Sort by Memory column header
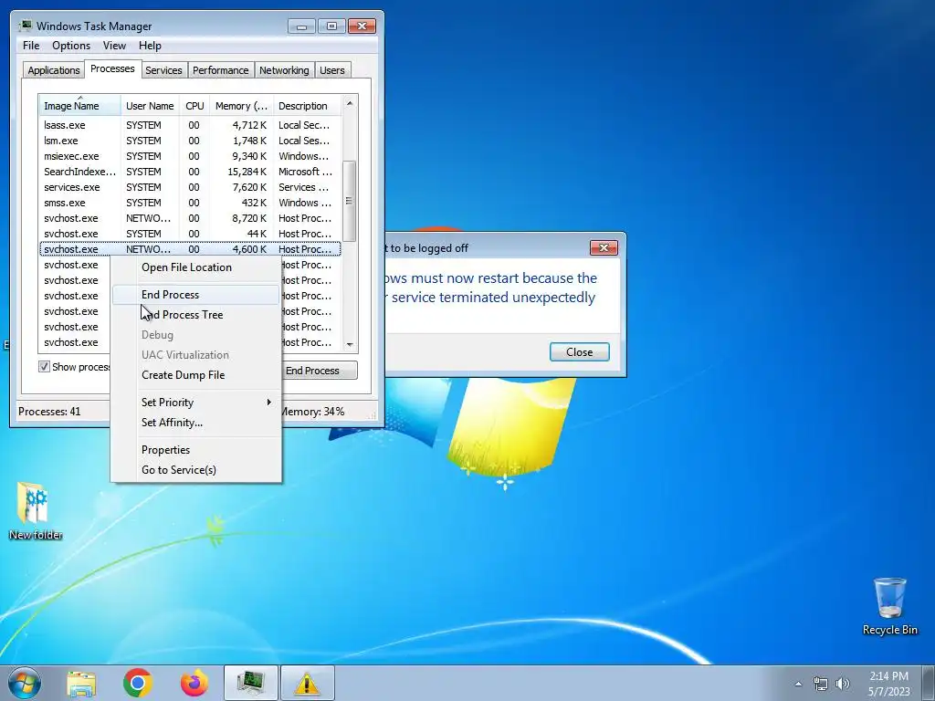This screenshot has width=935, height=701. [241, 106]
